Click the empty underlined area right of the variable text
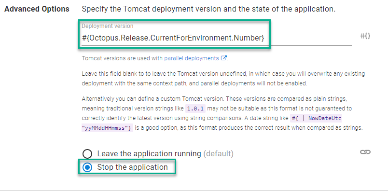Screen dimensions: 388x191 (311, 39)
